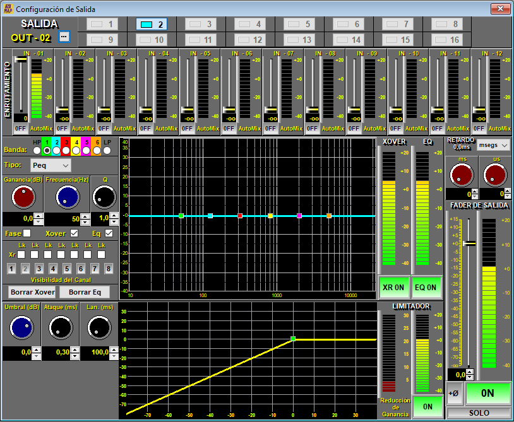
Task: Click the Ataque (ms) attack knob
Action: (61, 327)
